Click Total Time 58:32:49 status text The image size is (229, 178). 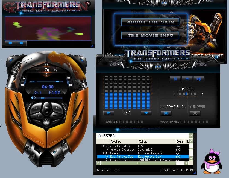pos(176,170)
